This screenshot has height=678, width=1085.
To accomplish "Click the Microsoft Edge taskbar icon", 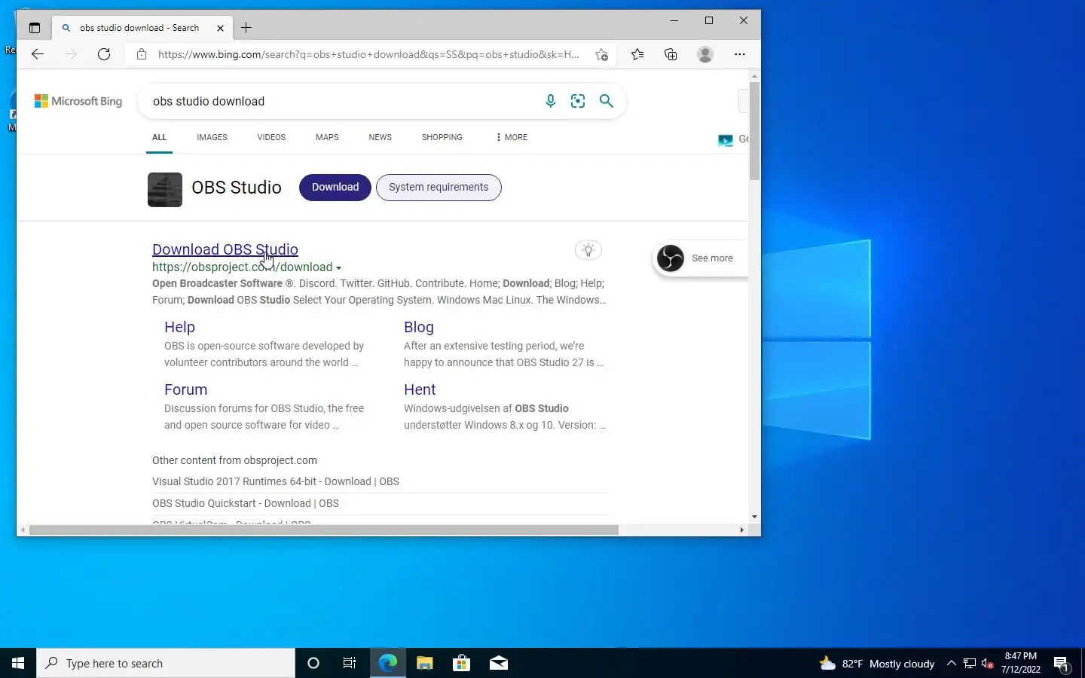I will tap(387, 663).
